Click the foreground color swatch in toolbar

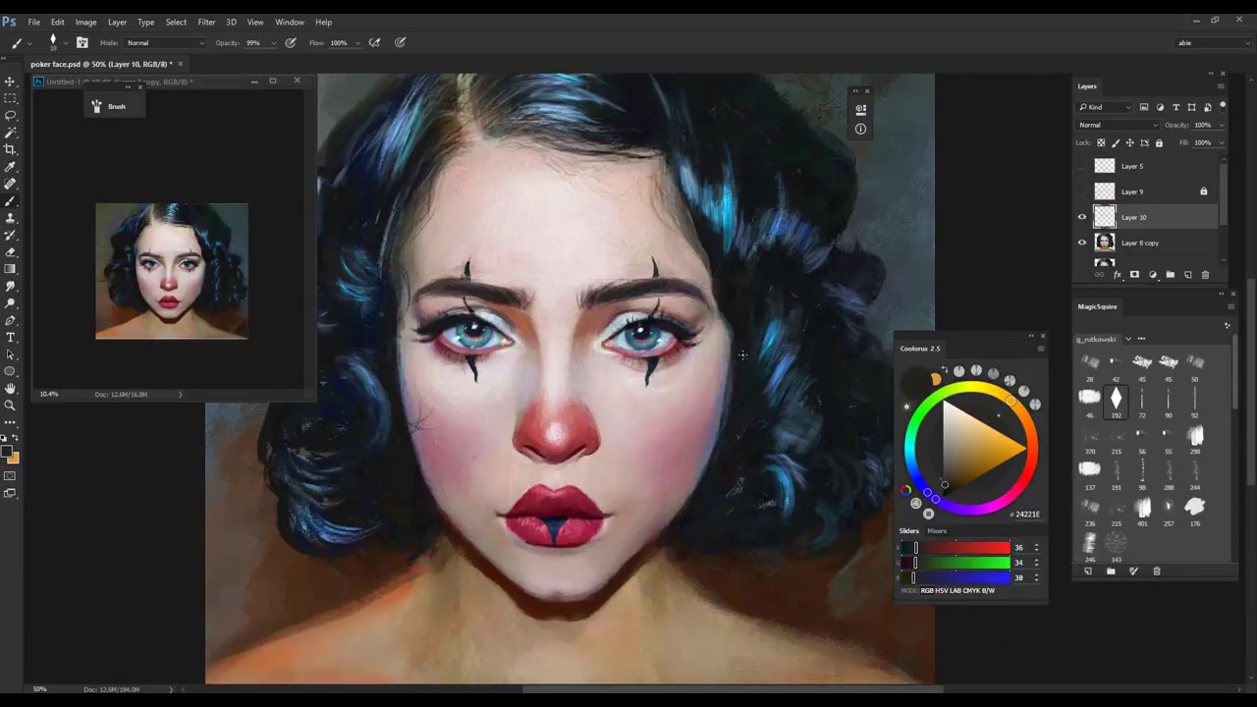(x=7, y=453)
